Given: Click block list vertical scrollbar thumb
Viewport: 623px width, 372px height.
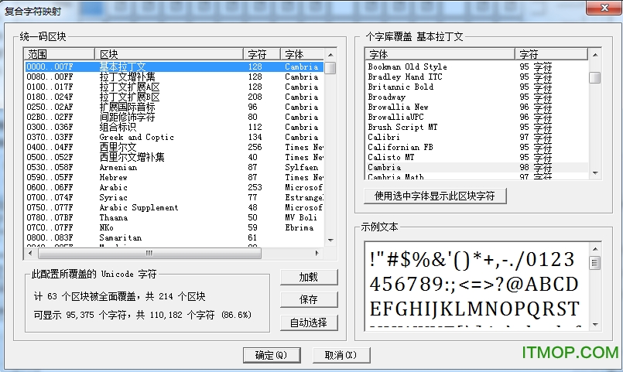Looking at the screenshot, I should [x=330, y=68].
